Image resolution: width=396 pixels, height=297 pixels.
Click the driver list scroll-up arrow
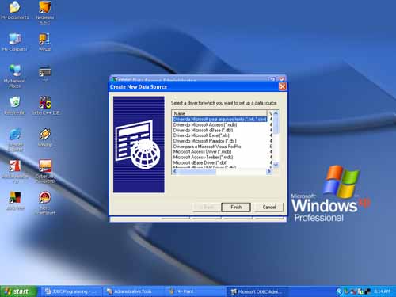click(x=276, y=113)
